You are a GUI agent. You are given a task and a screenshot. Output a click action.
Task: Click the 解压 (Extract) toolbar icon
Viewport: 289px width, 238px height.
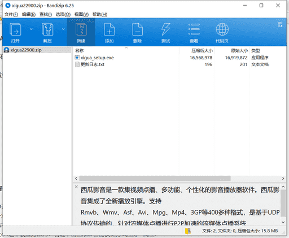(47, 32)
